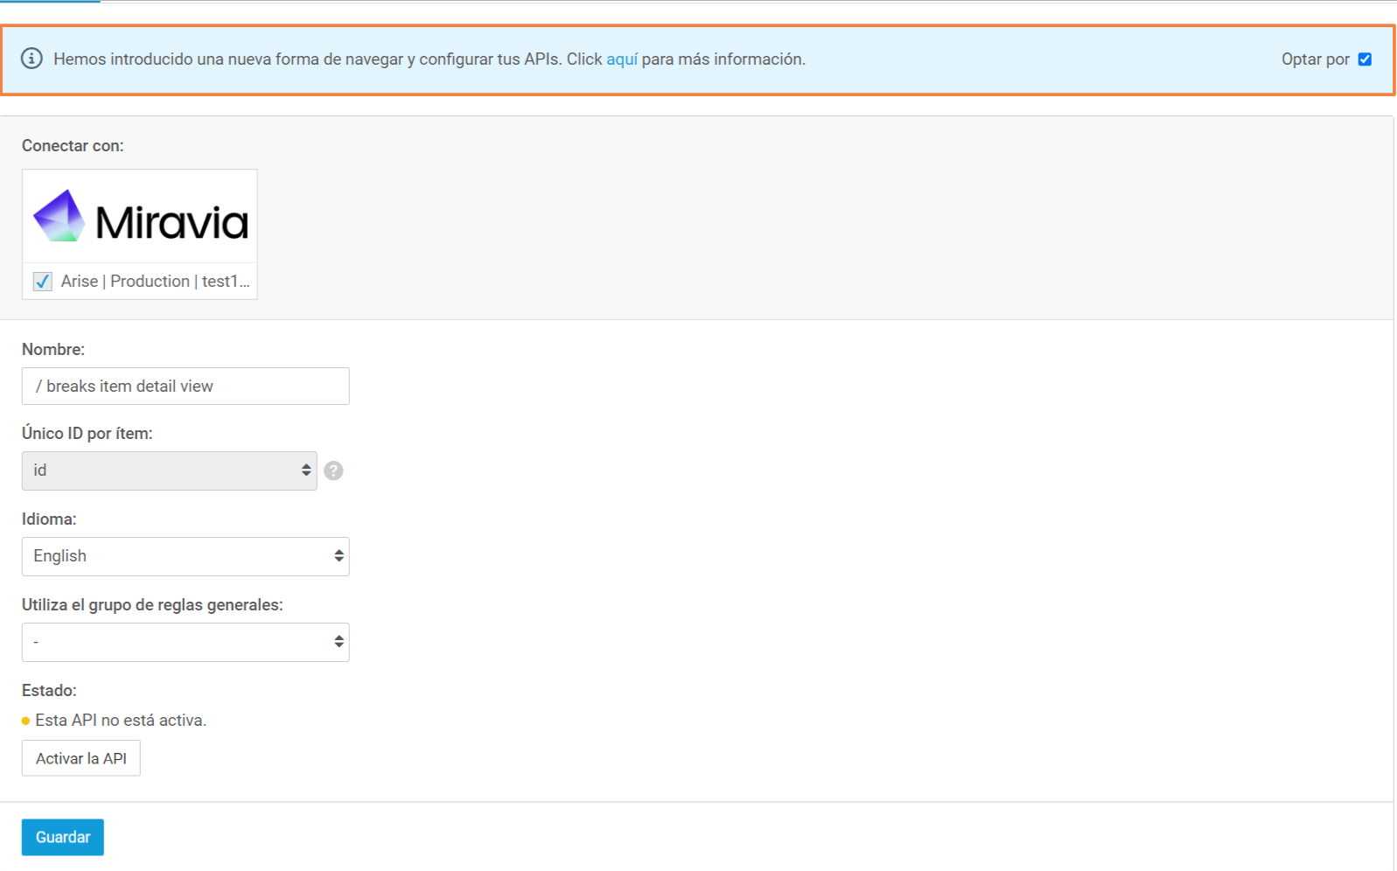Viewport: 1397px width, 871px height.
Task: Click the 'Utiliza el grupo de reglas generales:' label
Action: click(152, 605)
